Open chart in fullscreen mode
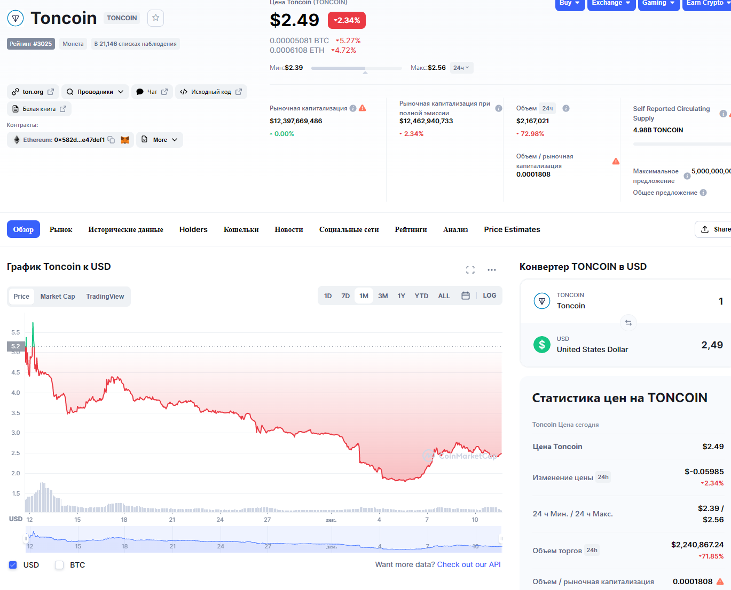Image resolution: width=731 pixels, height=590 pixels. point(470,270)
